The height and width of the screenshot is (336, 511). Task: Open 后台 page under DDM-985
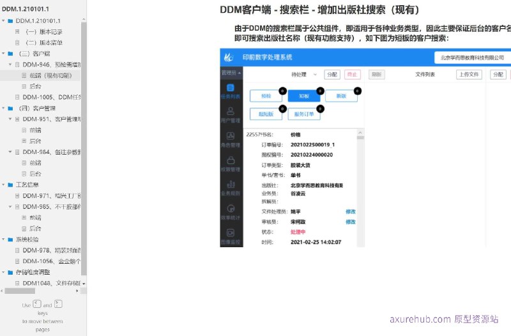point(35,229)
